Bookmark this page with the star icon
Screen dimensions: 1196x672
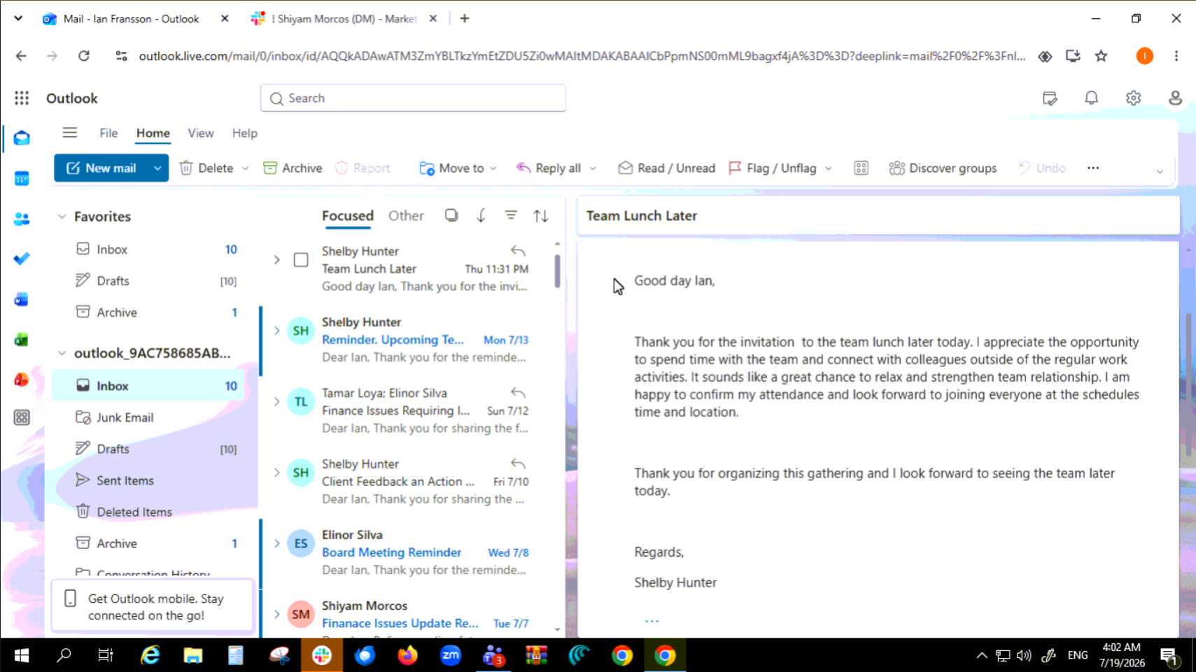click(x=1102, y=56)
